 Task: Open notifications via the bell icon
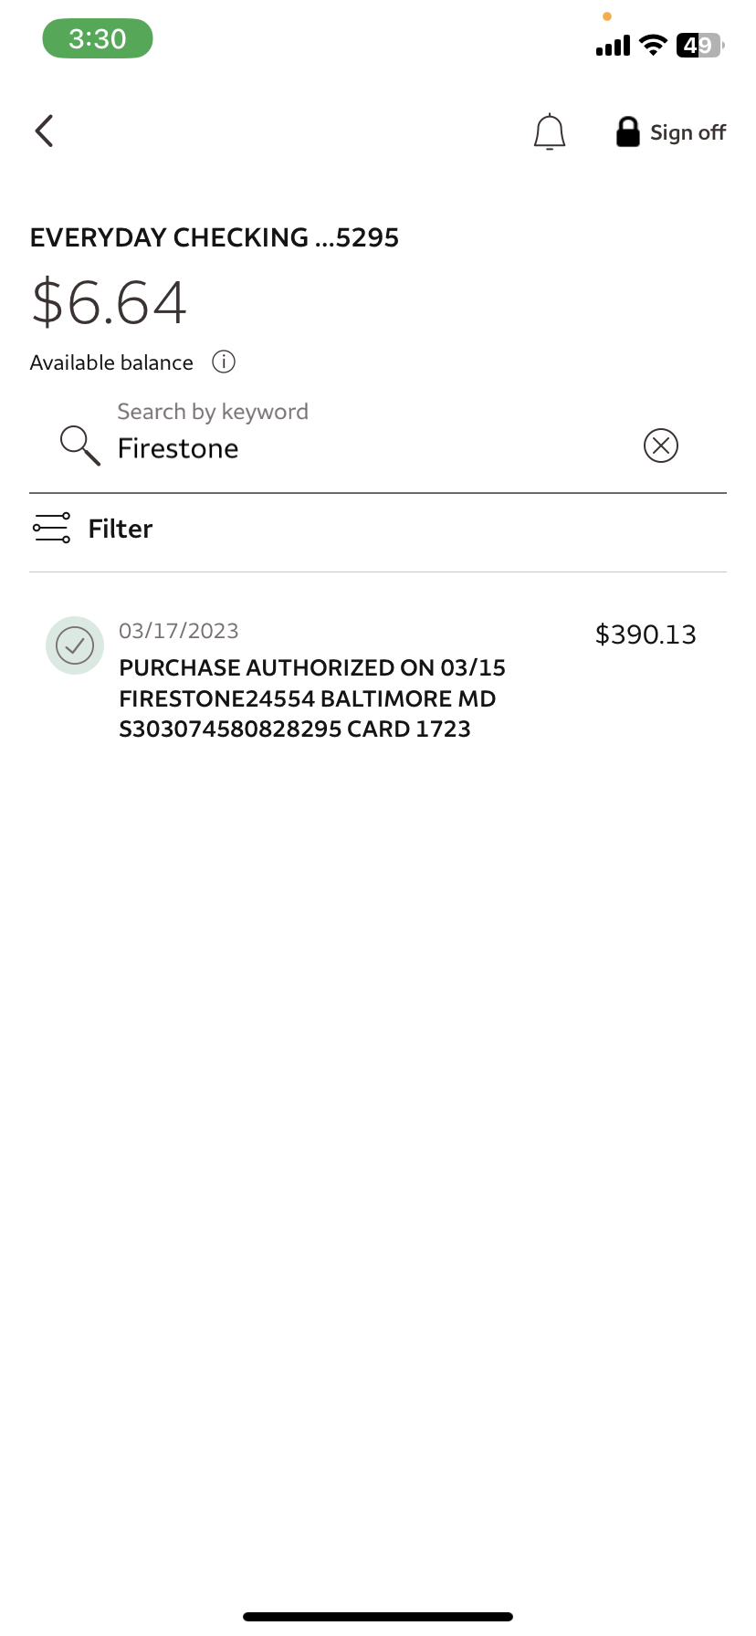click(549, 132)
